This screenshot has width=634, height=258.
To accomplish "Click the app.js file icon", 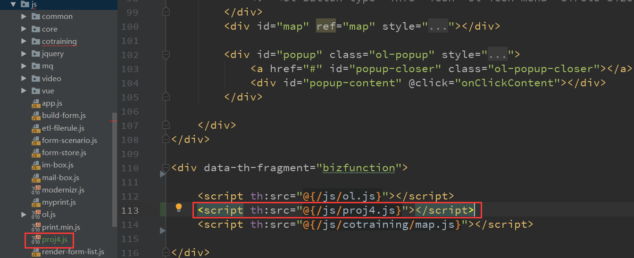I will 36,103.
